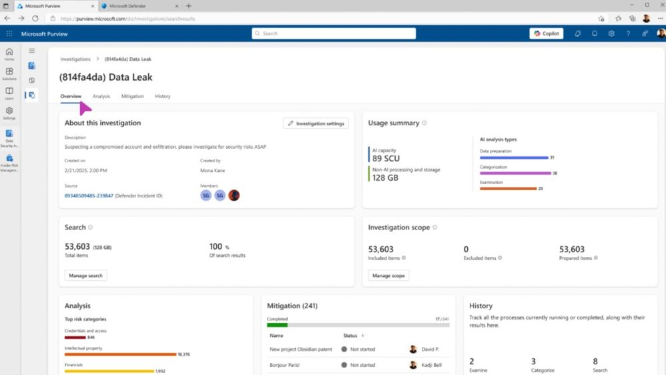Screen dimensions: 666x375
Task: Click the Usage summary info icon
Action: (424, 123)
